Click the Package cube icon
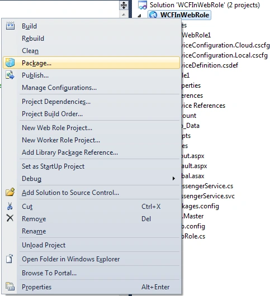This screenshot has height=296, width=270. (10, 63)
